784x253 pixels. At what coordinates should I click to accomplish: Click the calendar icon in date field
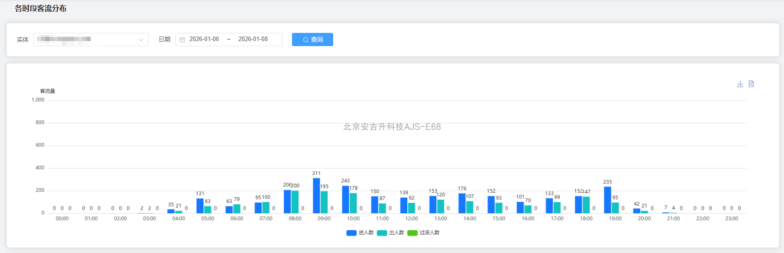point(182,40)
